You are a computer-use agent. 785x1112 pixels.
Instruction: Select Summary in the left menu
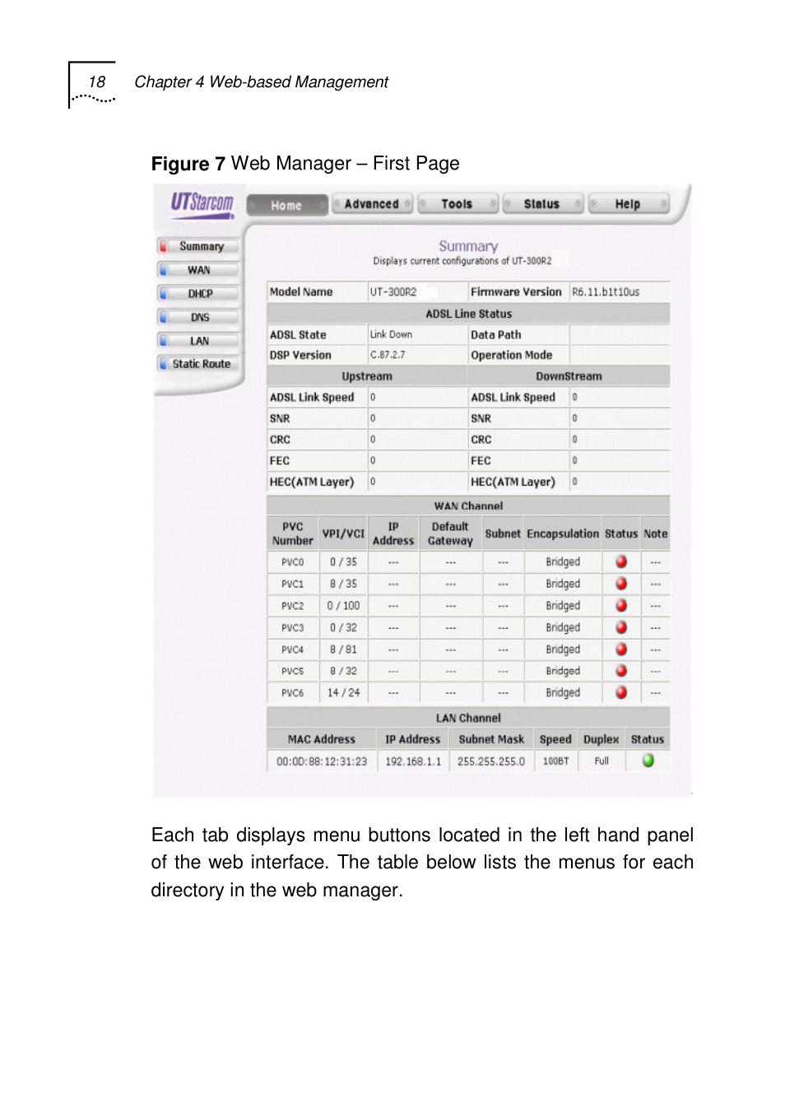click(x=198, y=246)
